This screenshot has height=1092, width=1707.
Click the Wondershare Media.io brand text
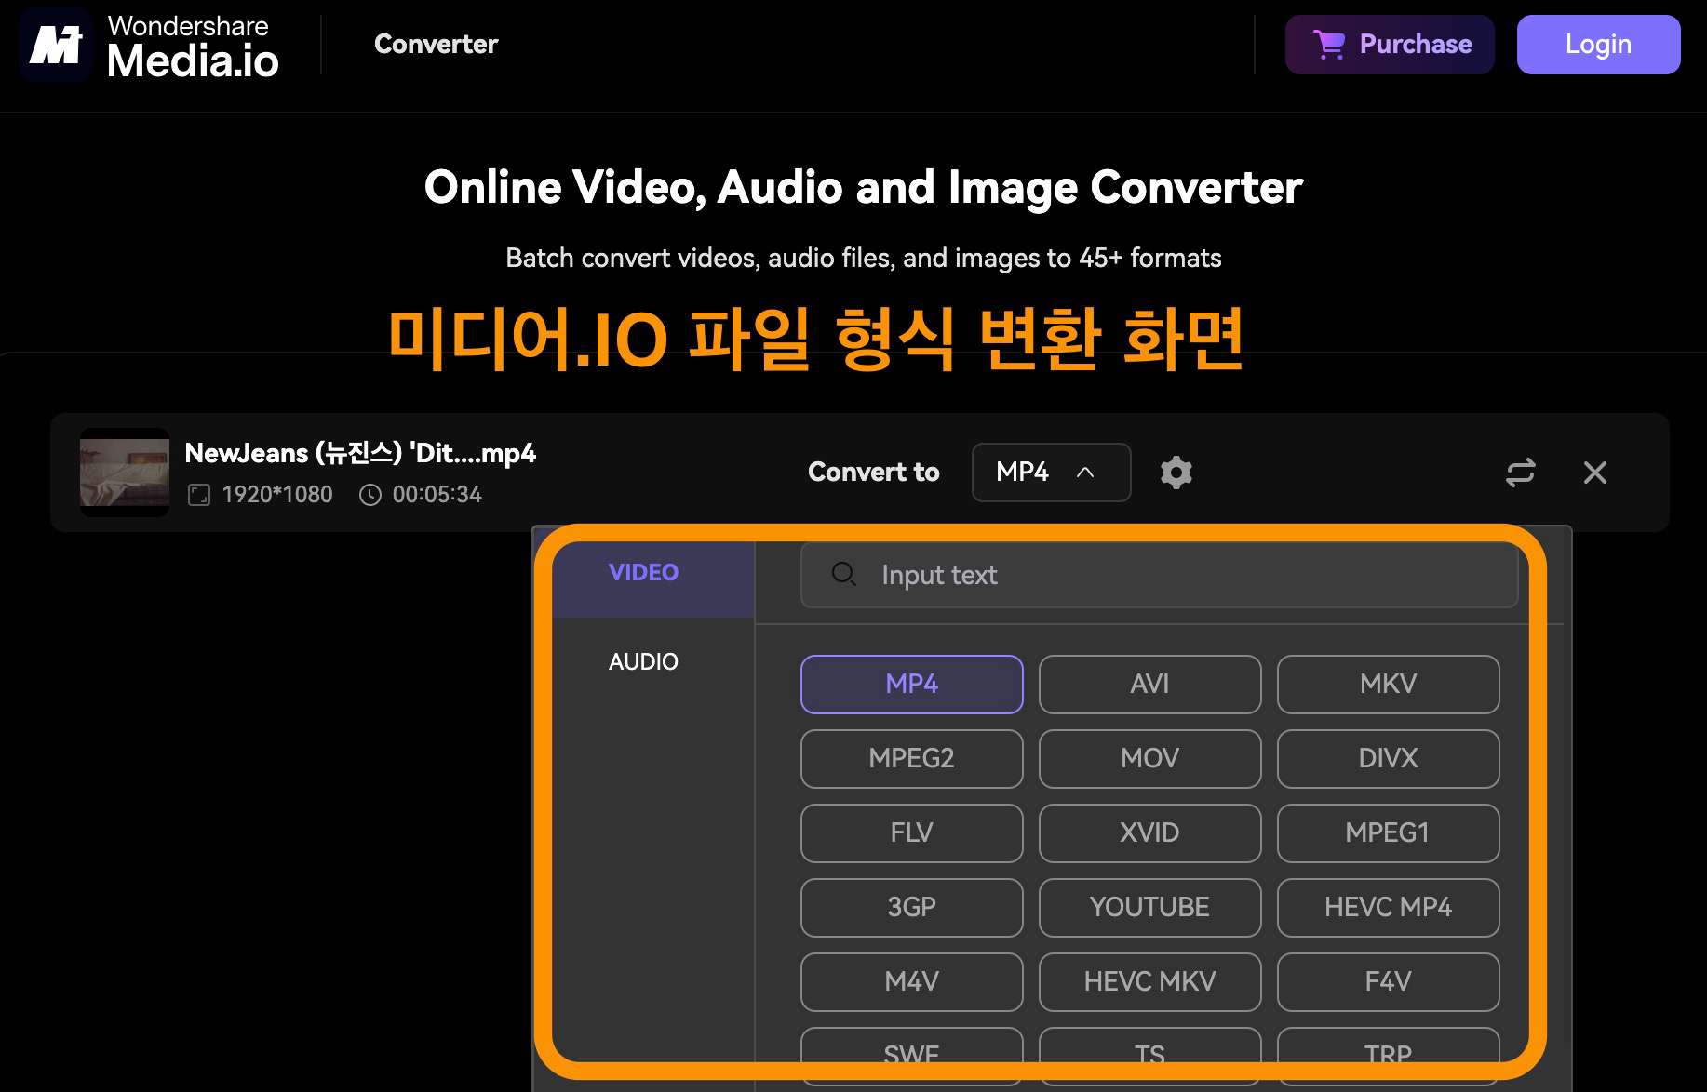click(x=193, y=47)
